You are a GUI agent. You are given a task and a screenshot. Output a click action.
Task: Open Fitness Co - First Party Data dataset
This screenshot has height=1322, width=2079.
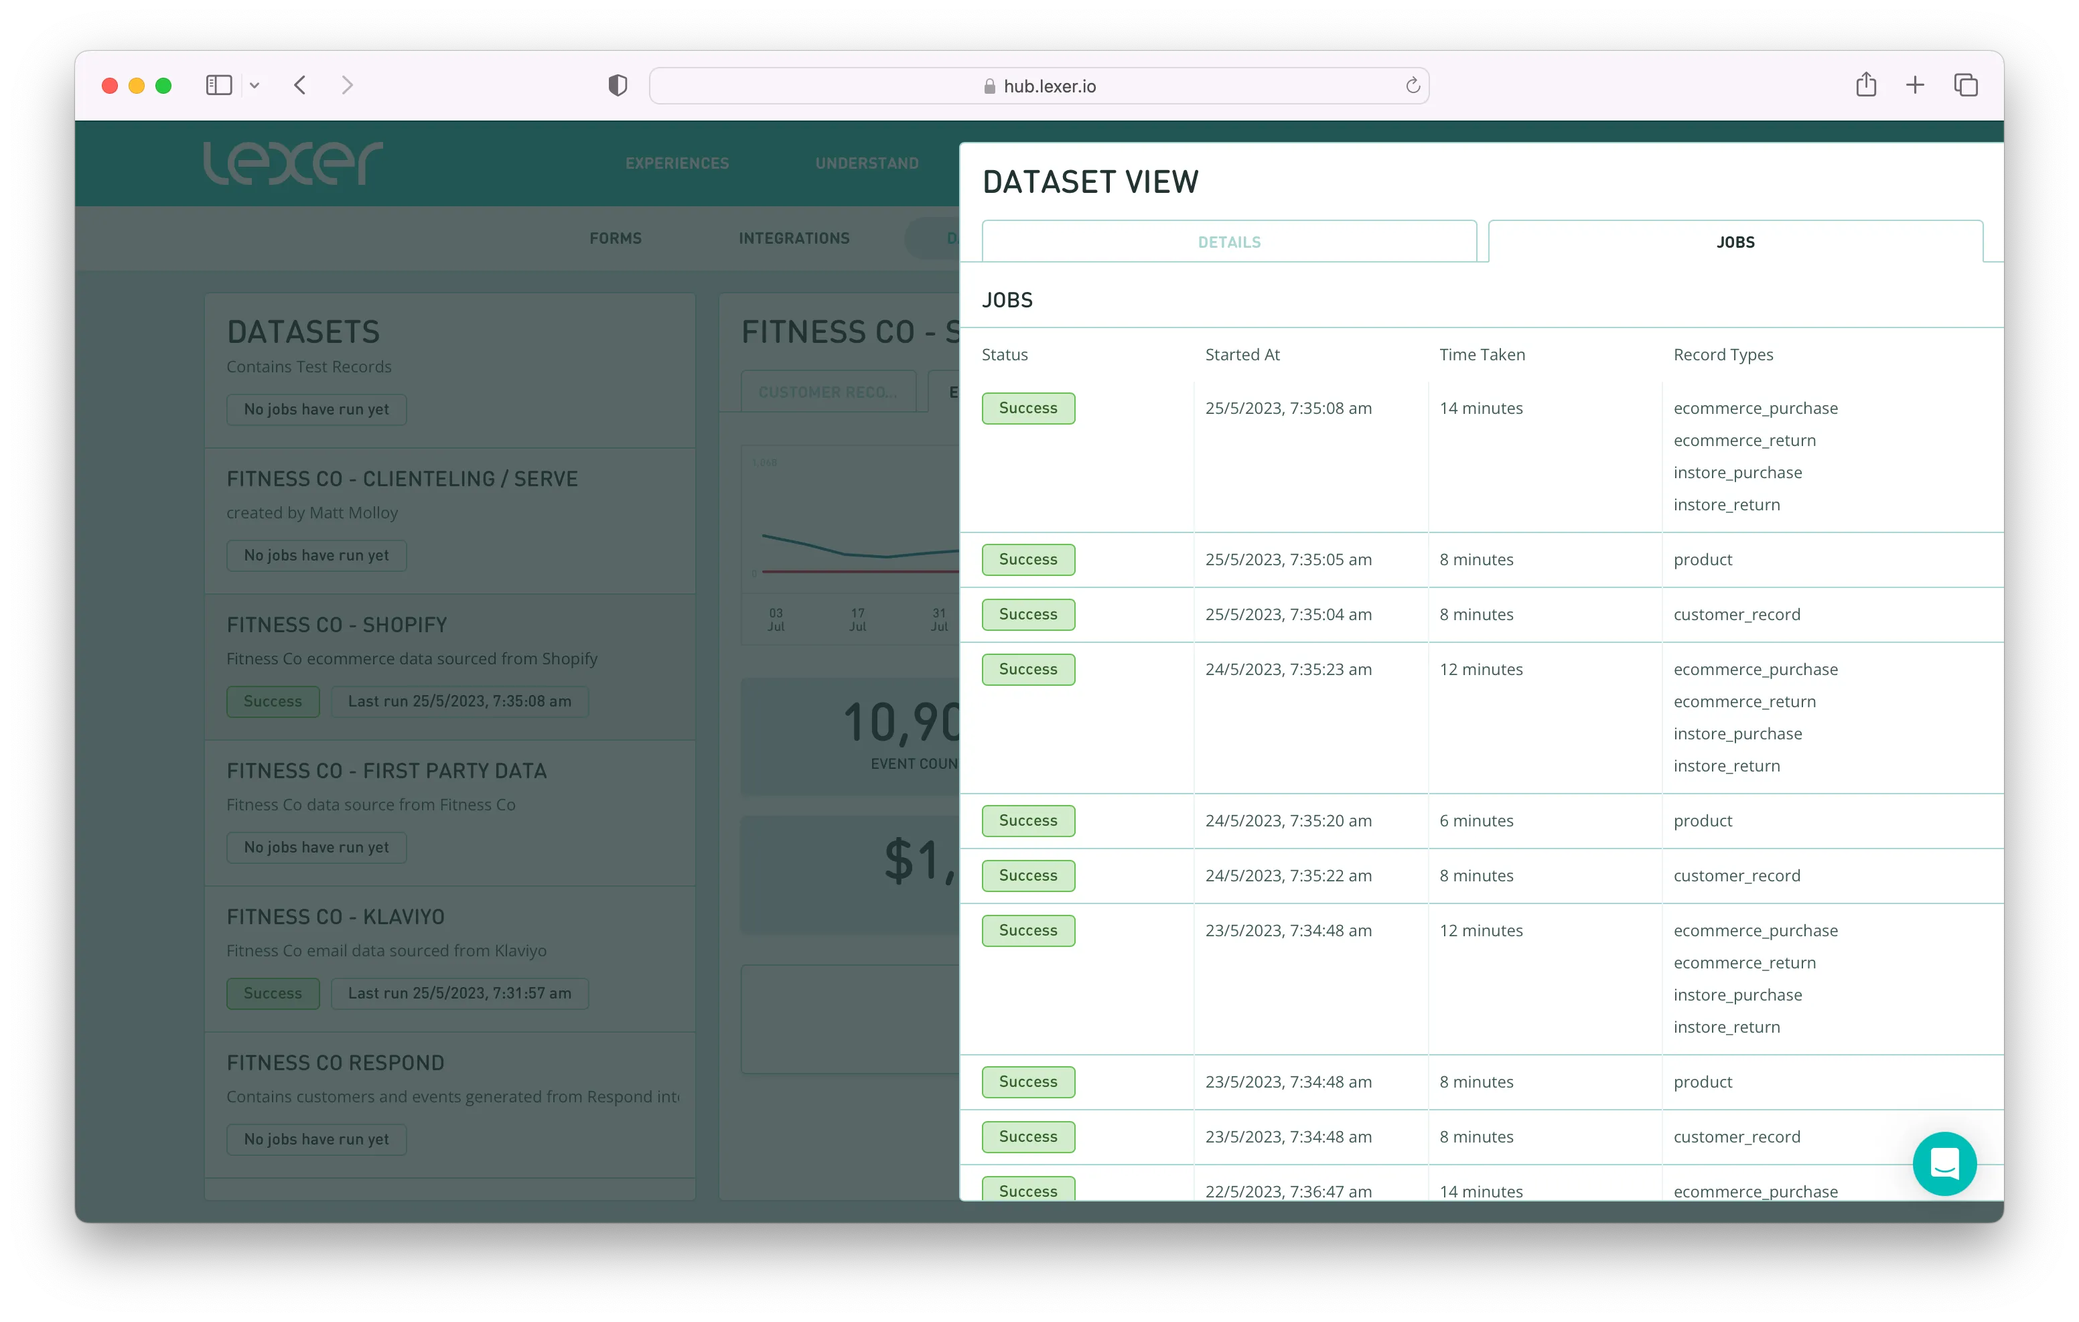pyautogui.click(x=386, y=771)
